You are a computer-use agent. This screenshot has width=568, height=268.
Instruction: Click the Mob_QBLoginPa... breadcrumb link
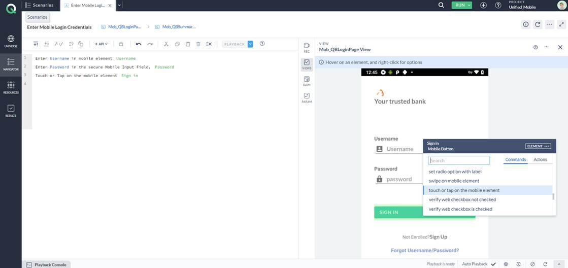click(124, 27)
